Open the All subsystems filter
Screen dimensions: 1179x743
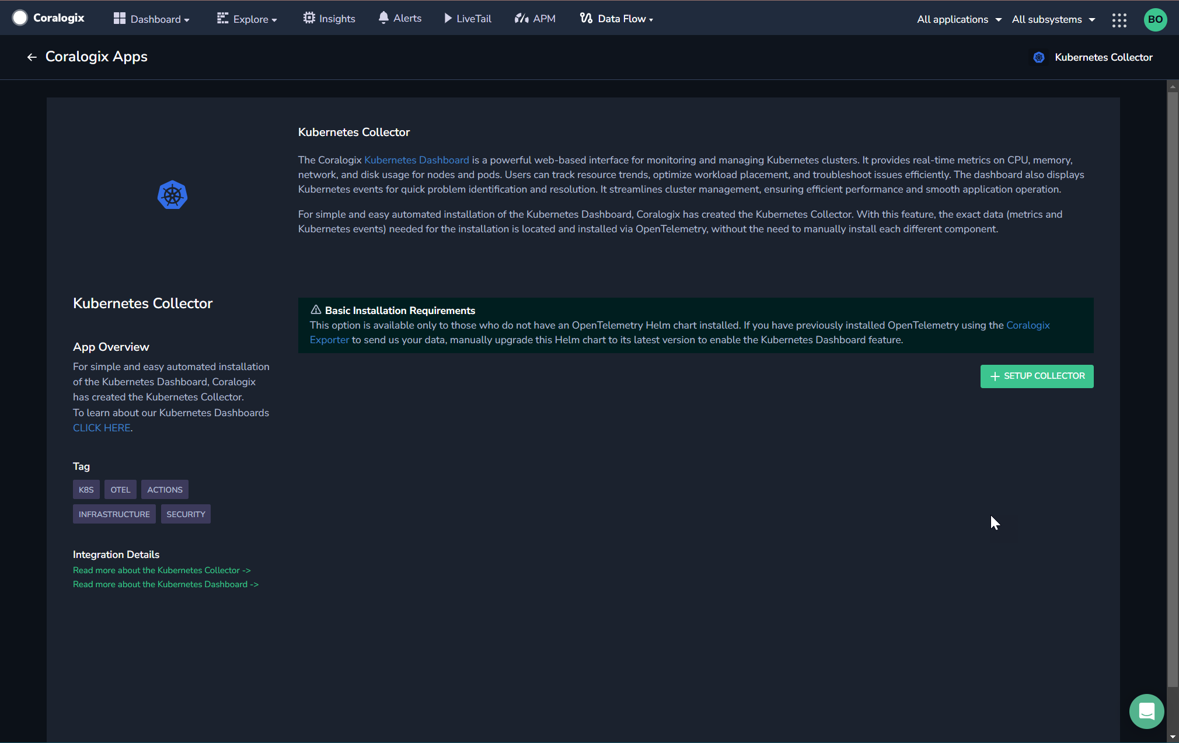(x=1053, y=19)
